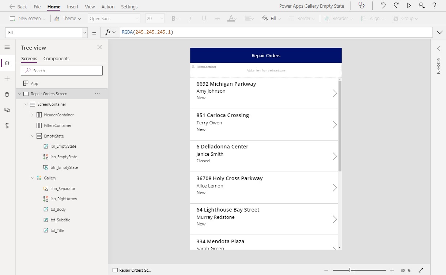446x275 pixels.
Task: Open the Insert plus sidebar icon
Action: click(x=7, y=79)
